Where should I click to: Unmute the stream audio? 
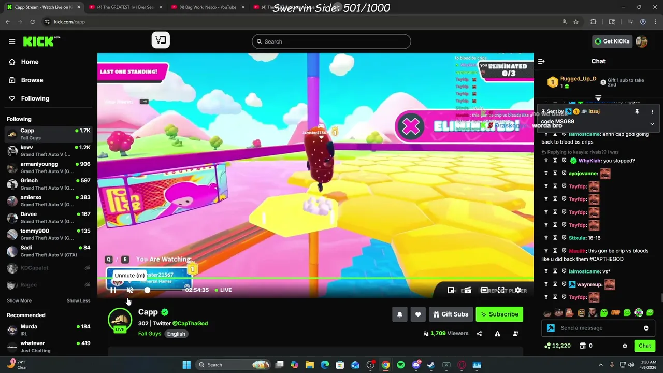pos(130,290)
